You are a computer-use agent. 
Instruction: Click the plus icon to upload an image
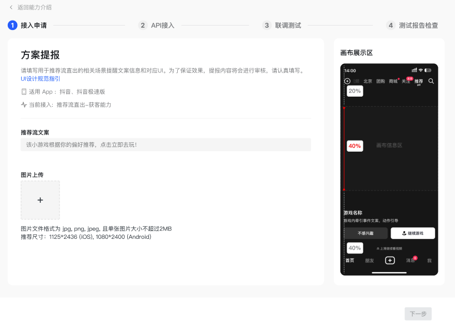pyautogui.click(x=40, y=200)
